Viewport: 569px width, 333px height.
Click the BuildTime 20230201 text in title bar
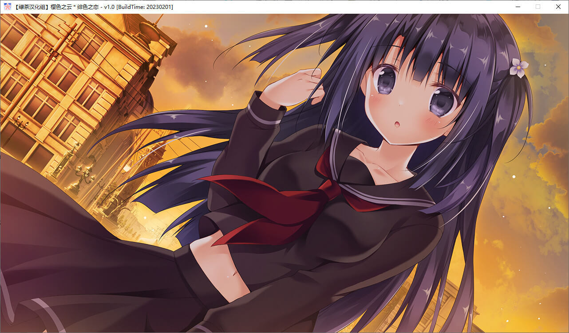145,7
